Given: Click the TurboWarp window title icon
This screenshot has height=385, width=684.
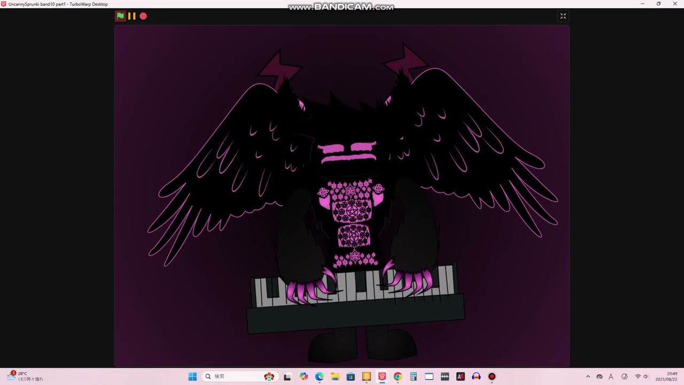Looking at the screenshot, I should [4, 4].
